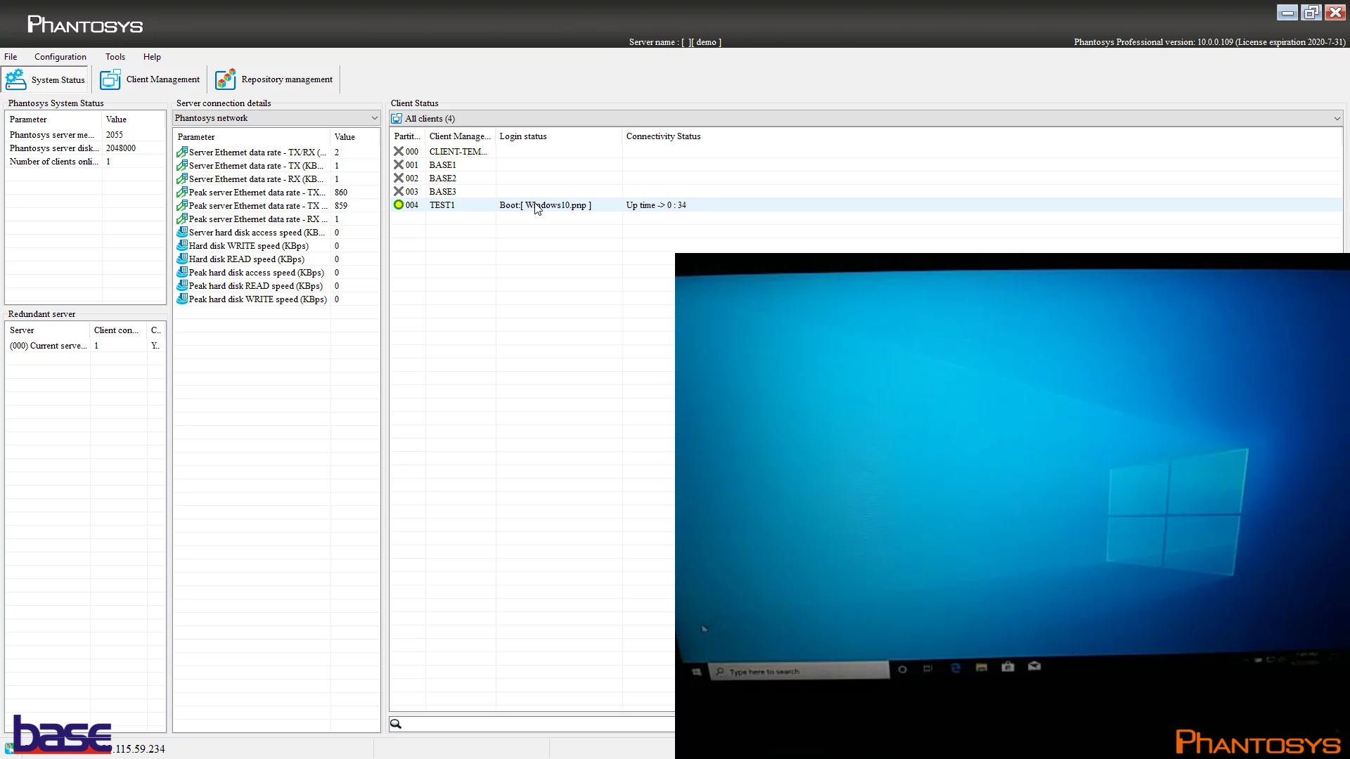Select Server Ethernet data rate - RX row
The image size is (1350, 759).
[276, 179]
